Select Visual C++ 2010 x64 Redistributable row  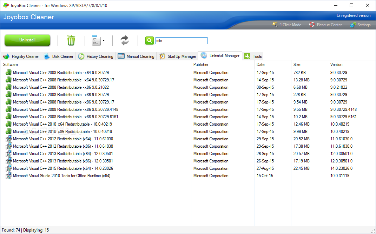[182, 124]
